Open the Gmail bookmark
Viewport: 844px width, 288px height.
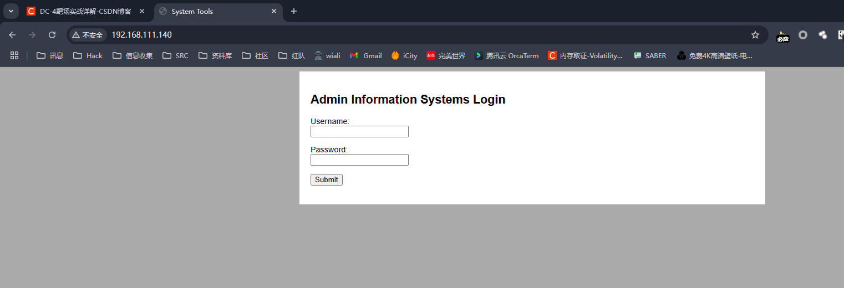tap(365, 55)
